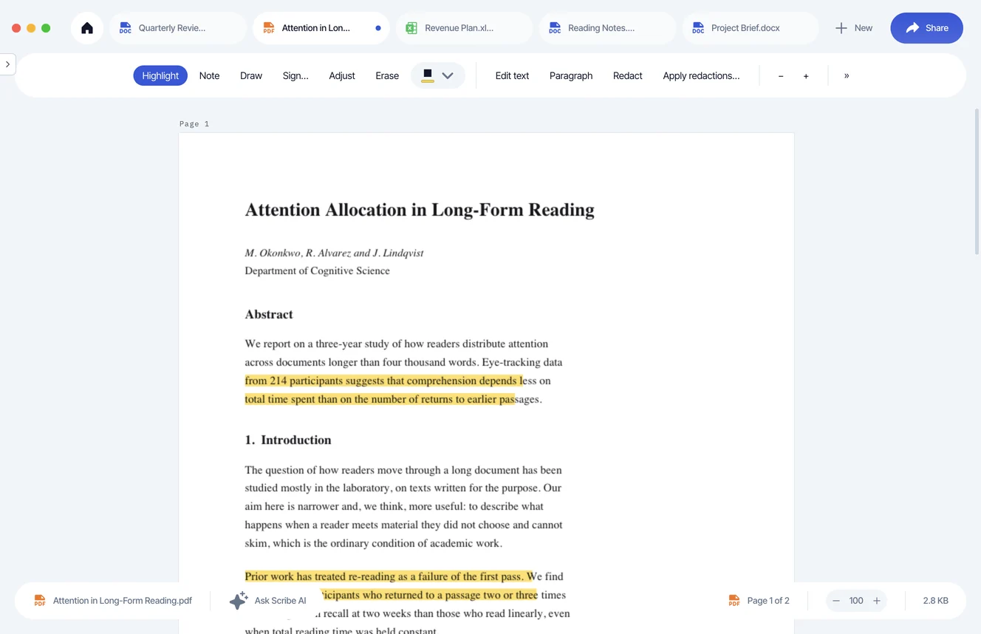
Task: Activate the Highlight tool
Action: tap(160, 75)
